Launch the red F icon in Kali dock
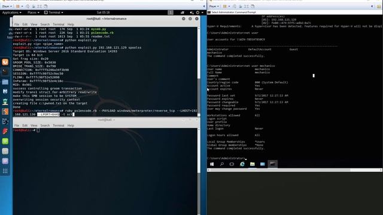The height and width of the screenshot is (215, 383). 5,131
